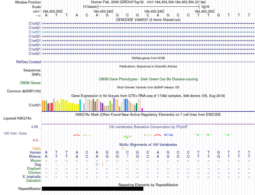Screen dimensions: 255x195
Task: Open the OMIM Genes track label
Action: (30, 83)
